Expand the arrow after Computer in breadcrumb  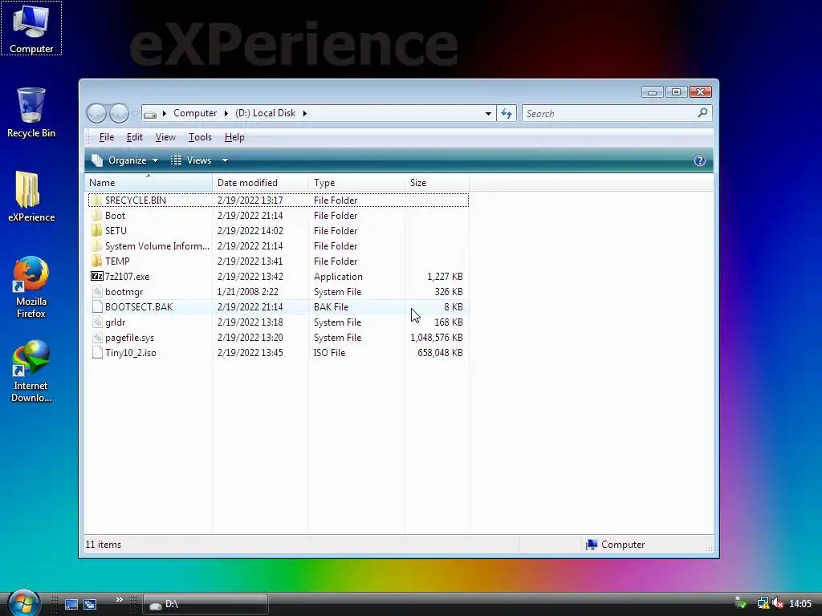[x=226, y=113]
